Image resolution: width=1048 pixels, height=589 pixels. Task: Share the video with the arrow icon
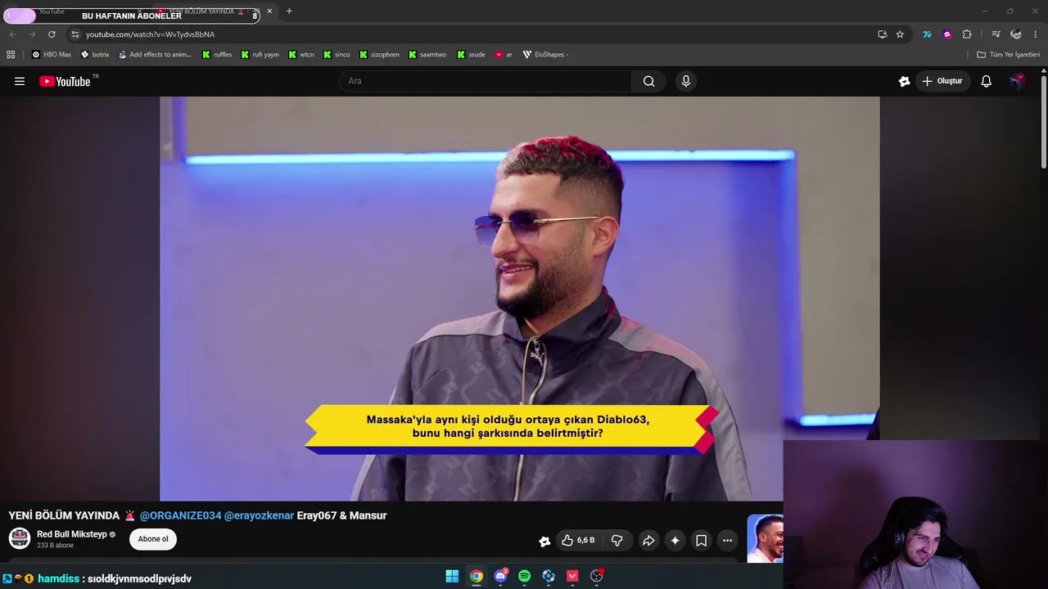[x=648, y=541]
